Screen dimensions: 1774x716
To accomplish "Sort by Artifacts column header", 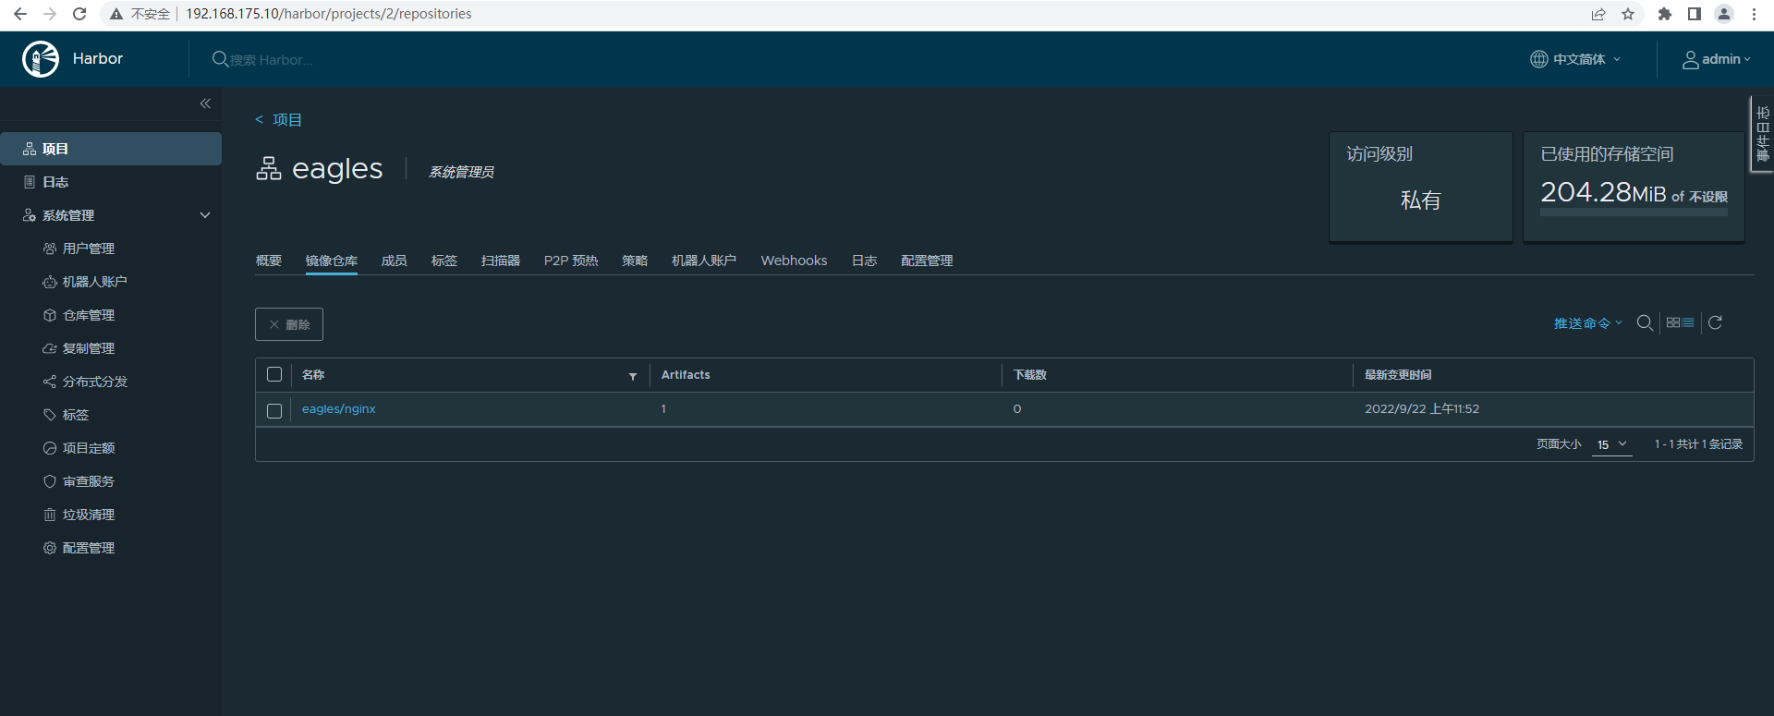I will tap(686, 375).
